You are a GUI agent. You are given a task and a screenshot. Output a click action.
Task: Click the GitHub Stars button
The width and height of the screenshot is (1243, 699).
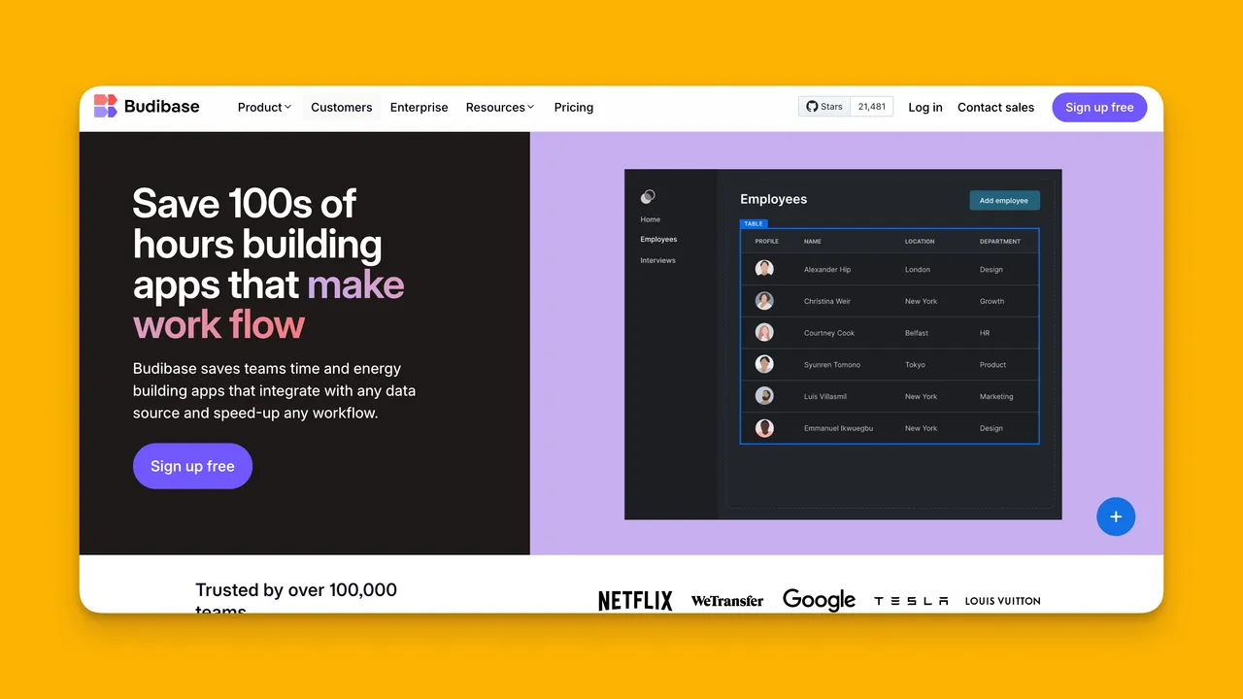pos(824,107)
